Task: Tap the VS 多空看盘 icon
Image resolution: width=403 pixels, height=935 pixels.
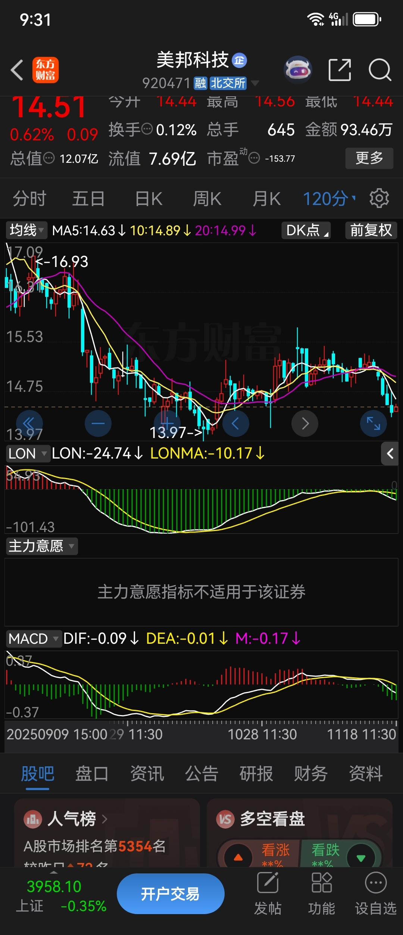Action: point(225,819)
